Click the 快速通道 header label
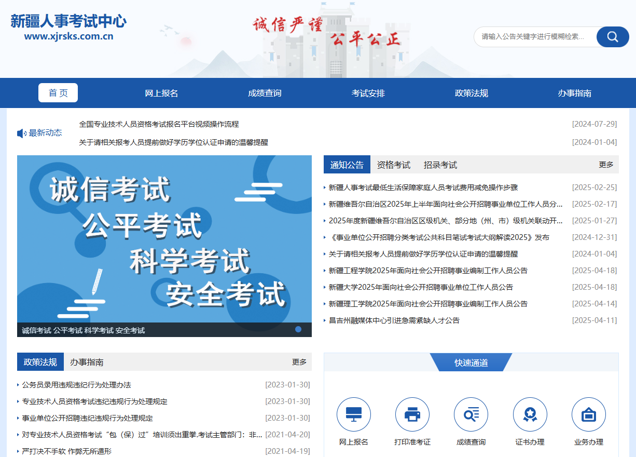 click(471, 362)
